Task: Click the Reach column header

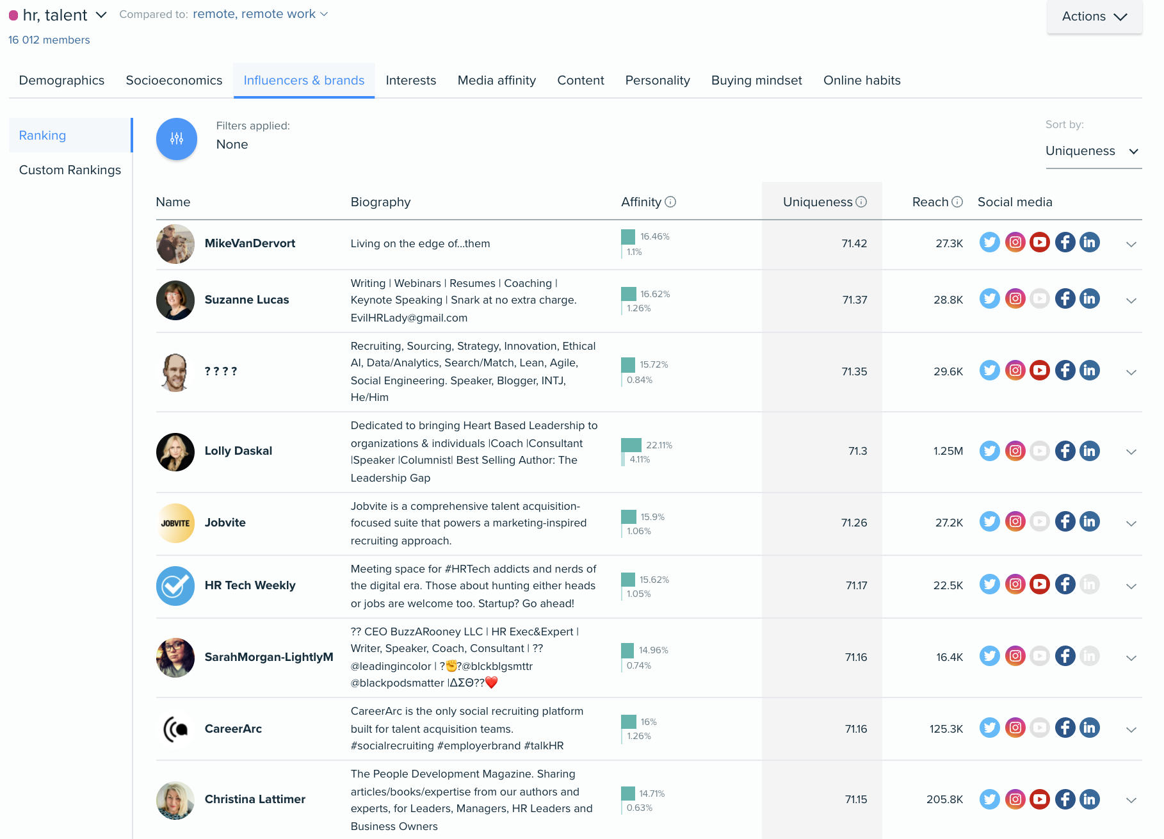Action: click(930, 202)
